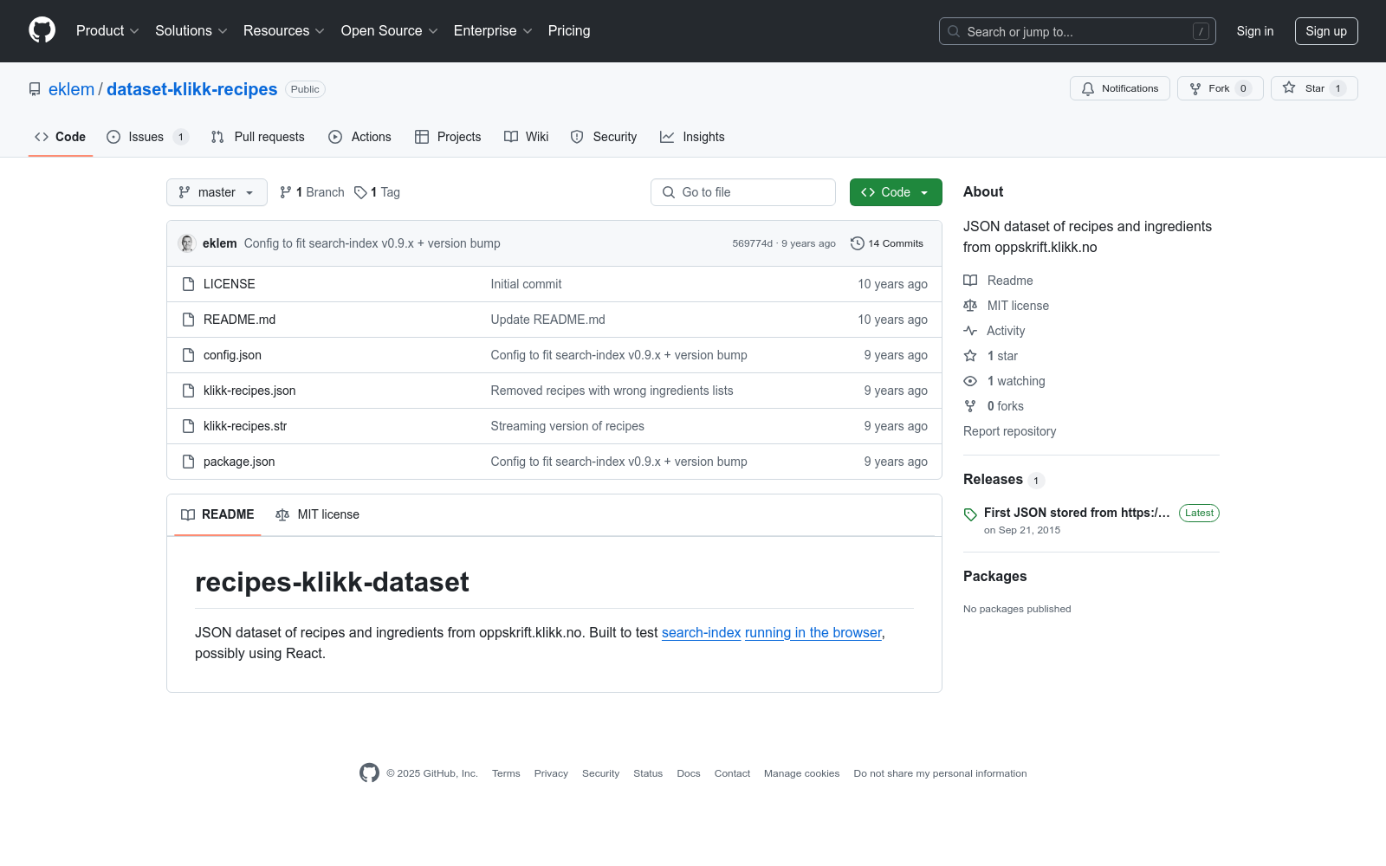The width and height of the screenshot is (1386, 866).
Task: Open the green Code dropdown
Action: [896, 192]
